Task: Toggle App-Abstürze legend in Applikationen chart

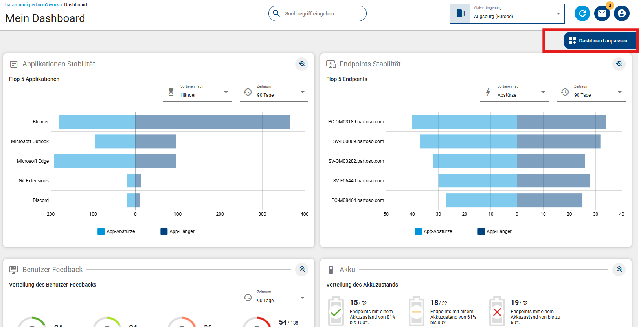Action: [x=116, y=231]
